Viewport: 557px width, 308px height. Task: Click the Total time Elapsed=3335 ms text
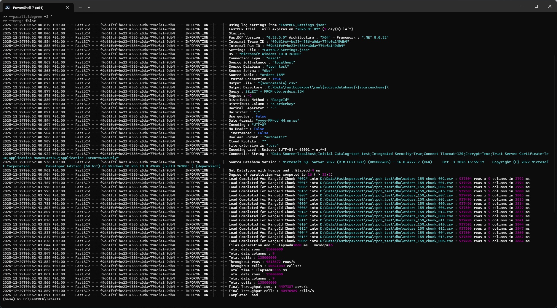258,270
